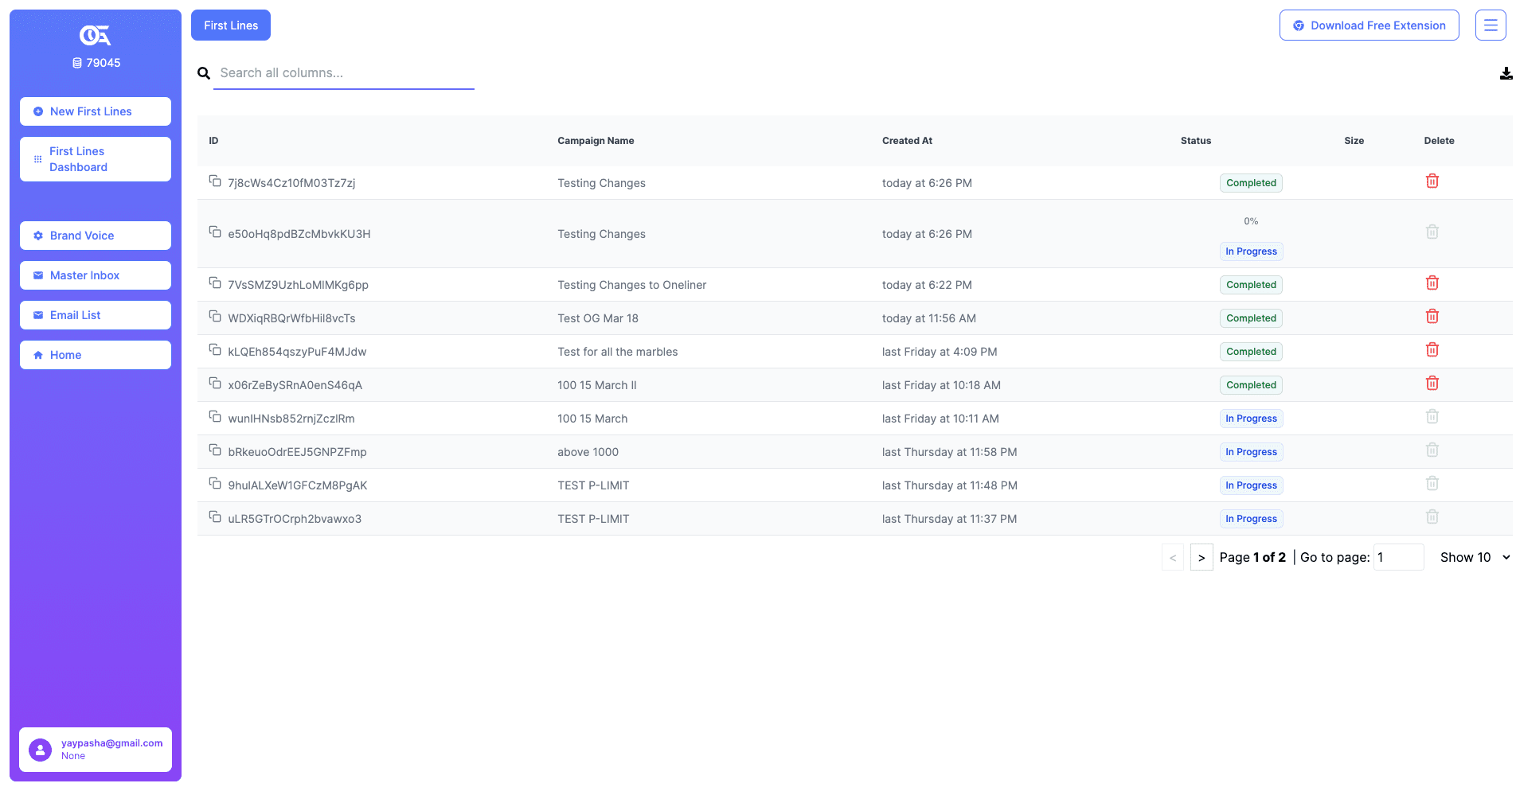Viewport: 1516px width, 791px height.
Task: Go to Home
Action: [x=96, y=355]
